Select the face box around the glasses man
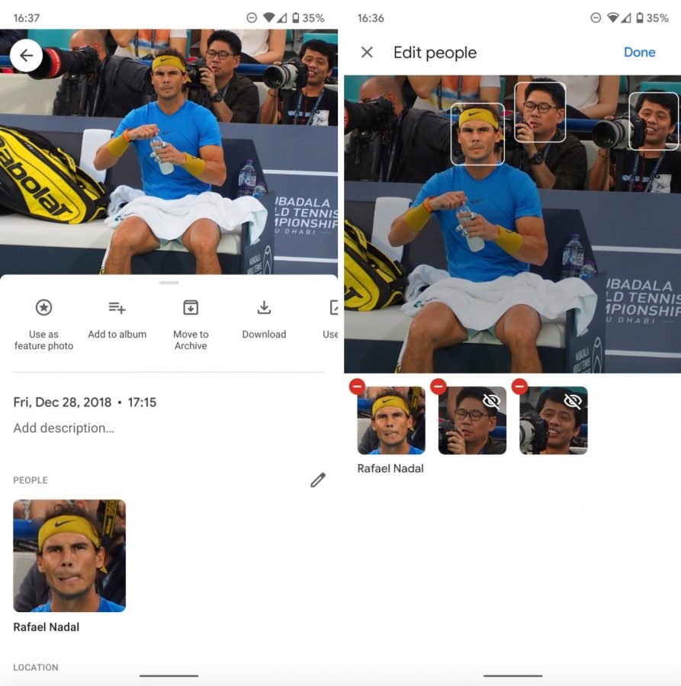 [540, 112]
